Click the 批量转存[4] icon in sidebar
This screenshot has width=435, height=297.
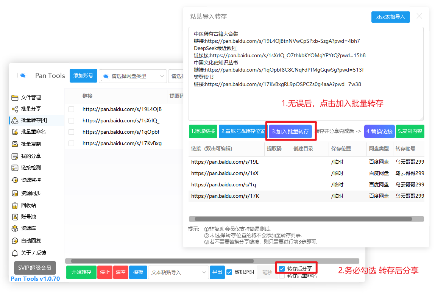pos(15,120)
